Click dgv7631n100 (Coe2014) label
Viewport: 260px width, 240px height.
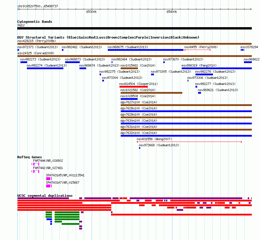[139, 127]
